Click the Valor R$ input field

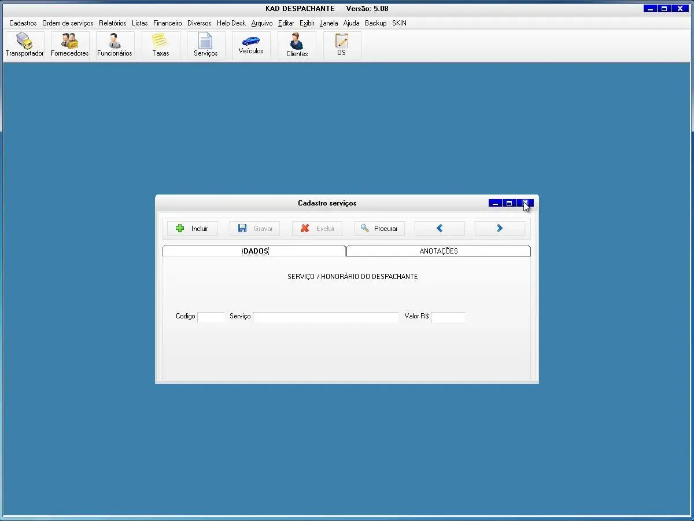448,317
